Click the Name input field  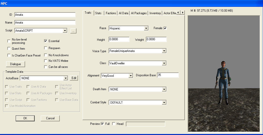click(45, 23)
